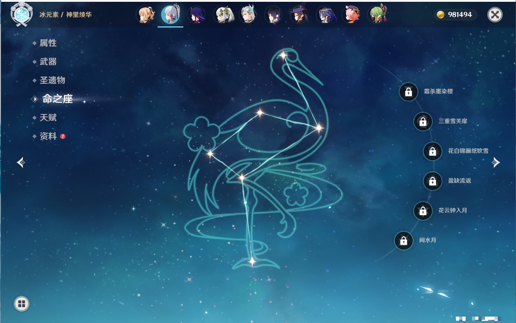Click the 盈缺流返 constellation name

[460, 181]
